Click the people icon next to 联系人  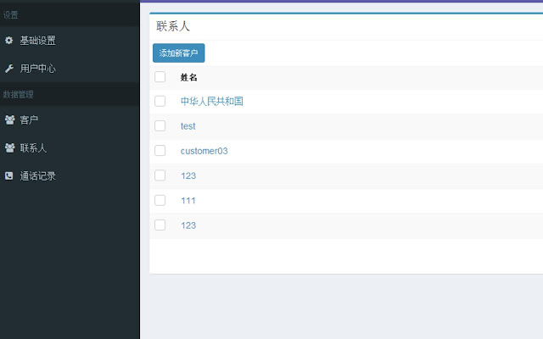pos(9,148)
